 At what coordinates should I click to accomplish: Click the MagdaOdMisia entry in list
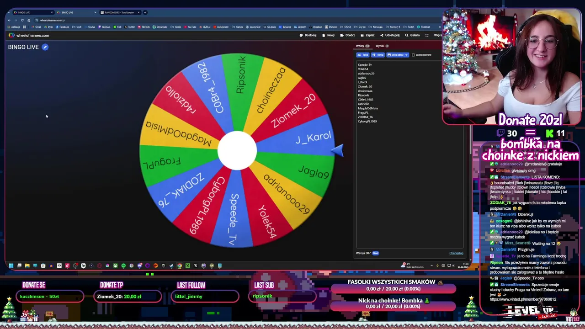pyautogui.click(x=368, y=108)
